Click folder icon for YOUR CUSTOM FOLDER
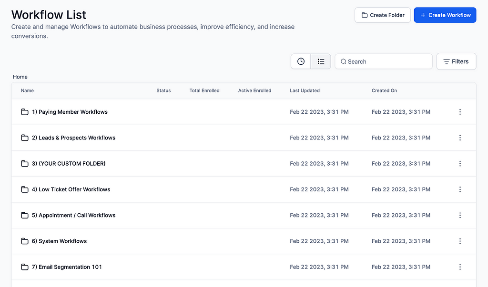This screenshot has width=488, height=287. click(25, 164)
